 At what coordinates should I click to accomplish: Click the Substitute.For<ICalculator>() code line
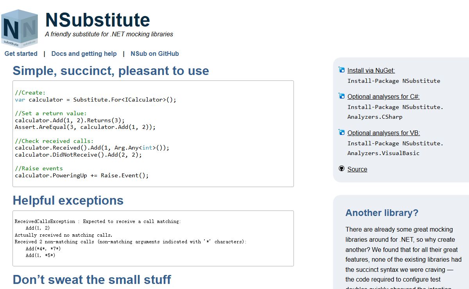pos(95,100)
